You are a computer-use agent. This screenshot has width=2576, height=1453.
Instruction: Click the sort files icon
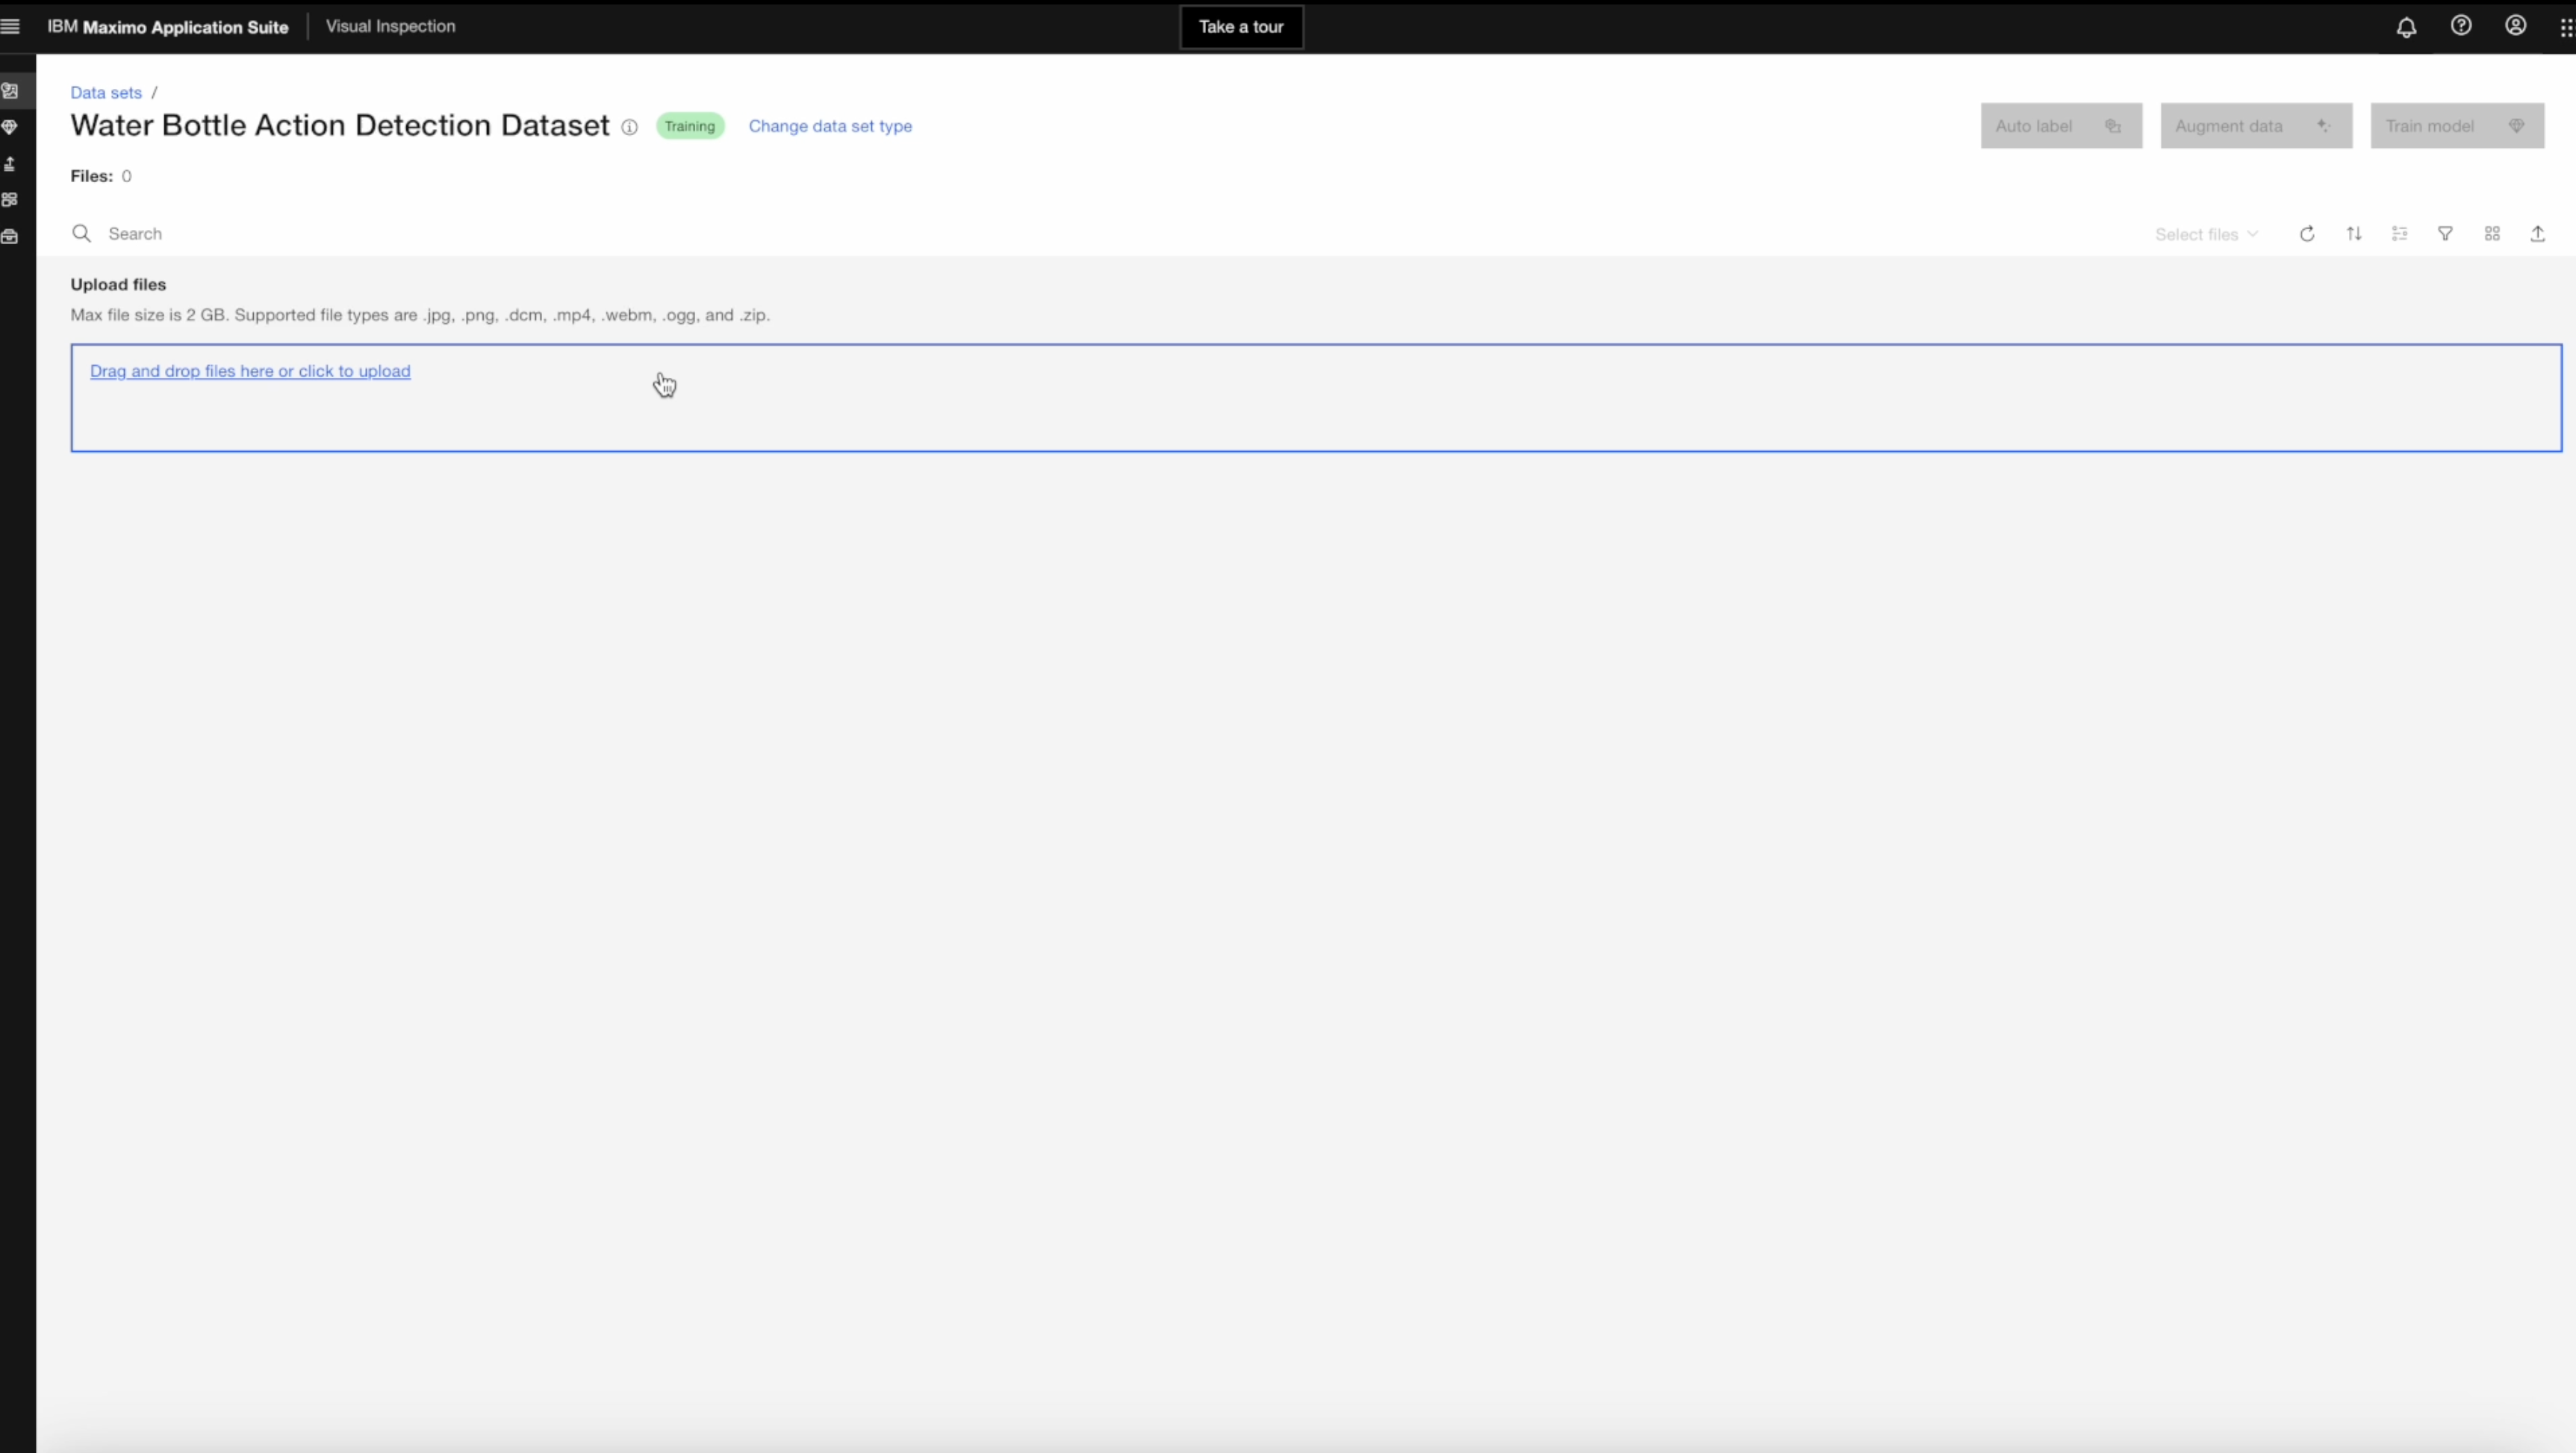click(2354, 234)
